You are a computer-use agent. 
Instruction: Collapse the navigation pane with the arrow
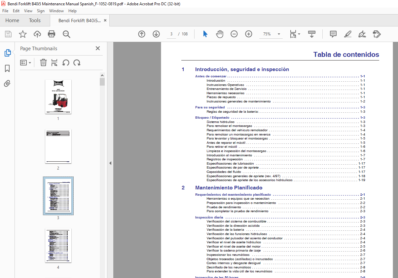pos(110,163)
